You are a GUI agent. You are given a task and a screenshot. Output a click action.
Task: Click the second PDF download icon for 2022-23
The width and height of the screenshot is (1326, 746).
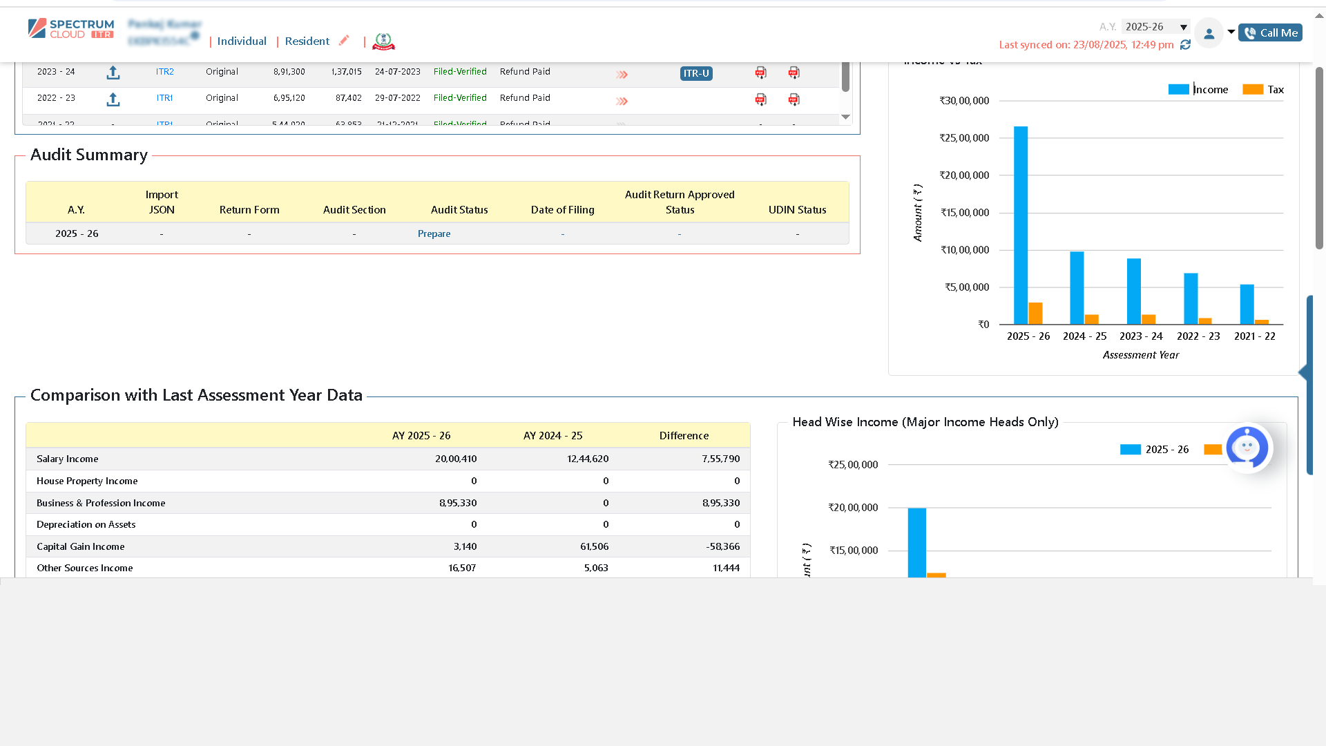(x=794, y=99)
